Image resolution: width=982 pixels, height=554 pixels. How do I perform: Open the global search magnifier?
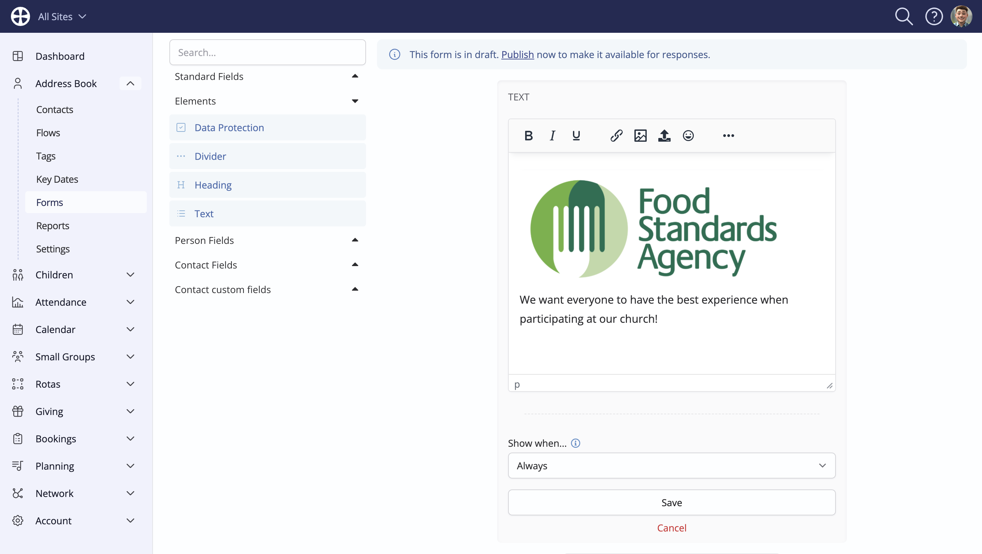[x=904, y=16]
